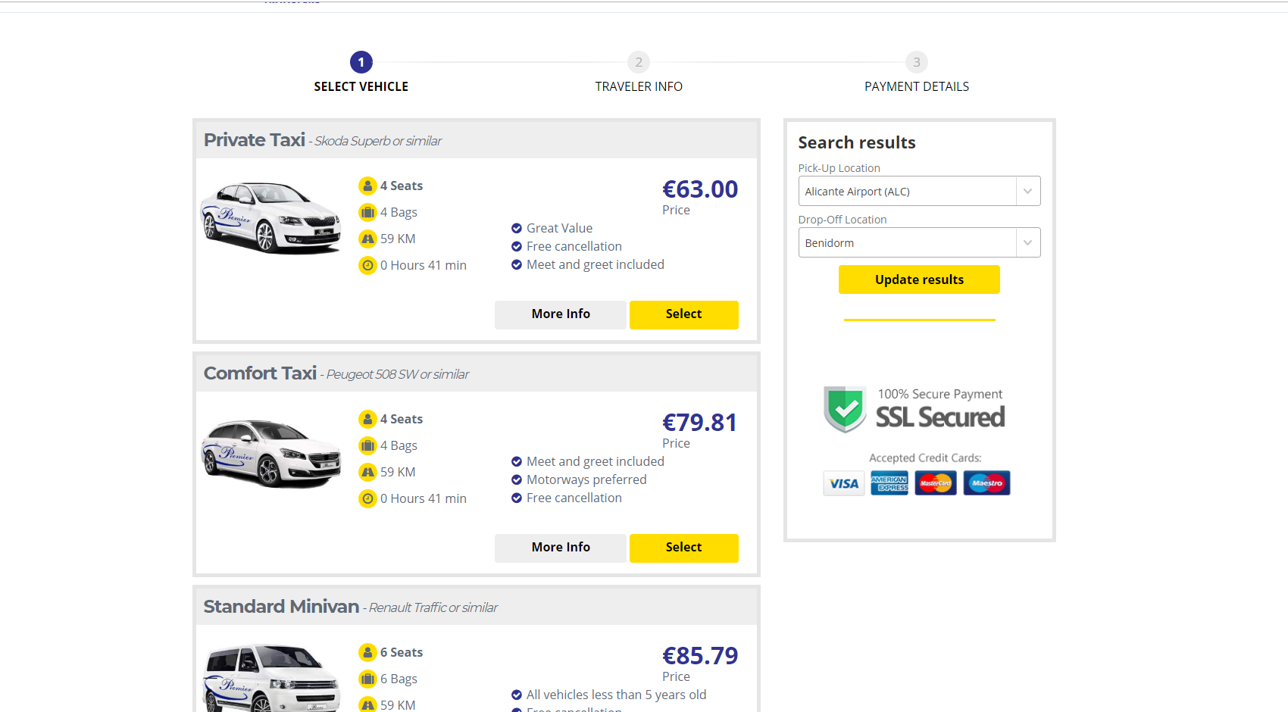The image size is (1288, 712).
Task: Click the Motorways preferred checkmark
Action: (517, 479)
